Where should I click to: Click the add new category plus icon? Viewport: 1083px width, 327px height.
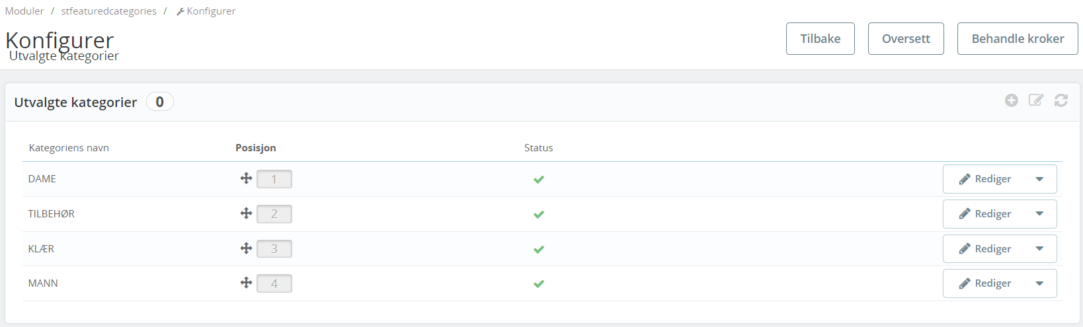coord(1011,100)
